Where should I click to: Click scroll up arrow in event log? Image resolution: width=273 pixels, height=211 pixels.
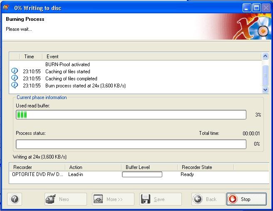(x=265, y=56)
